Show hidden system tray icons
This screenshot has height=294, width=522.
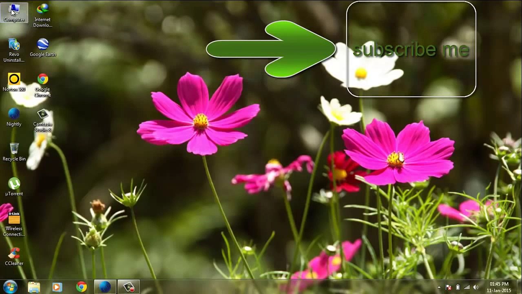[439, 287]
